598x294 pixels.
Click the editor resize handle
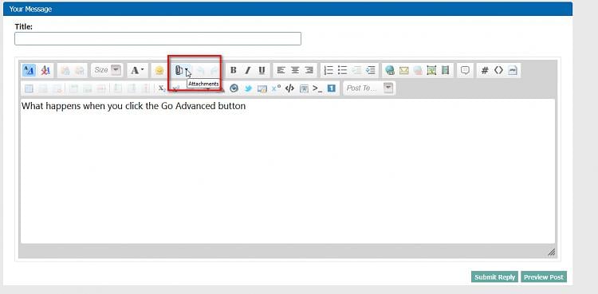pos(552,252)
